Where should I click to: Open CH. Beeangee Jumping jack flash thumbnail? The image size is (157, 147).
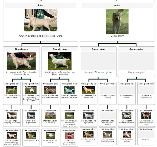tap(12, 116)
